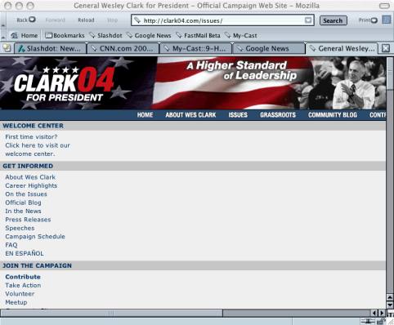The image size is (394, 325).
Task: Click the horizontal scrollbar thumb
Action: click(111, 313)
